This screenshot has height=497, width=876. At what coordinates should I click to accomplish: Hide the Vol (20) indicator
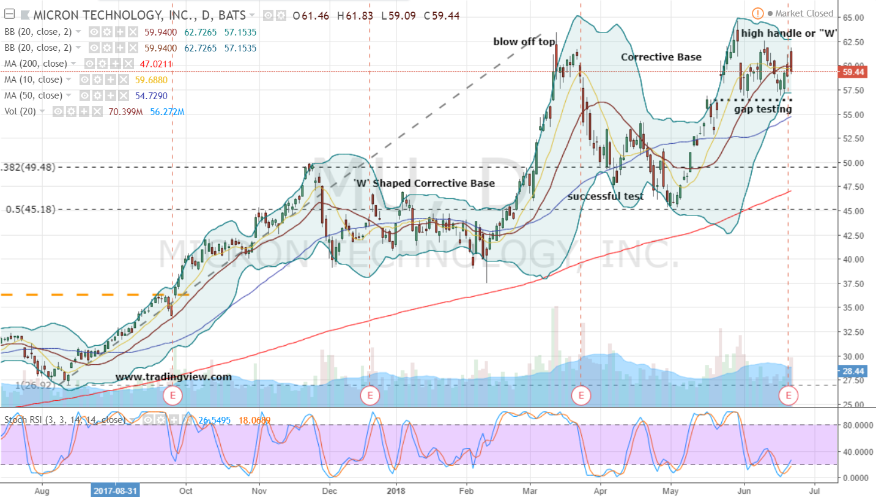[x=59, y=111]
